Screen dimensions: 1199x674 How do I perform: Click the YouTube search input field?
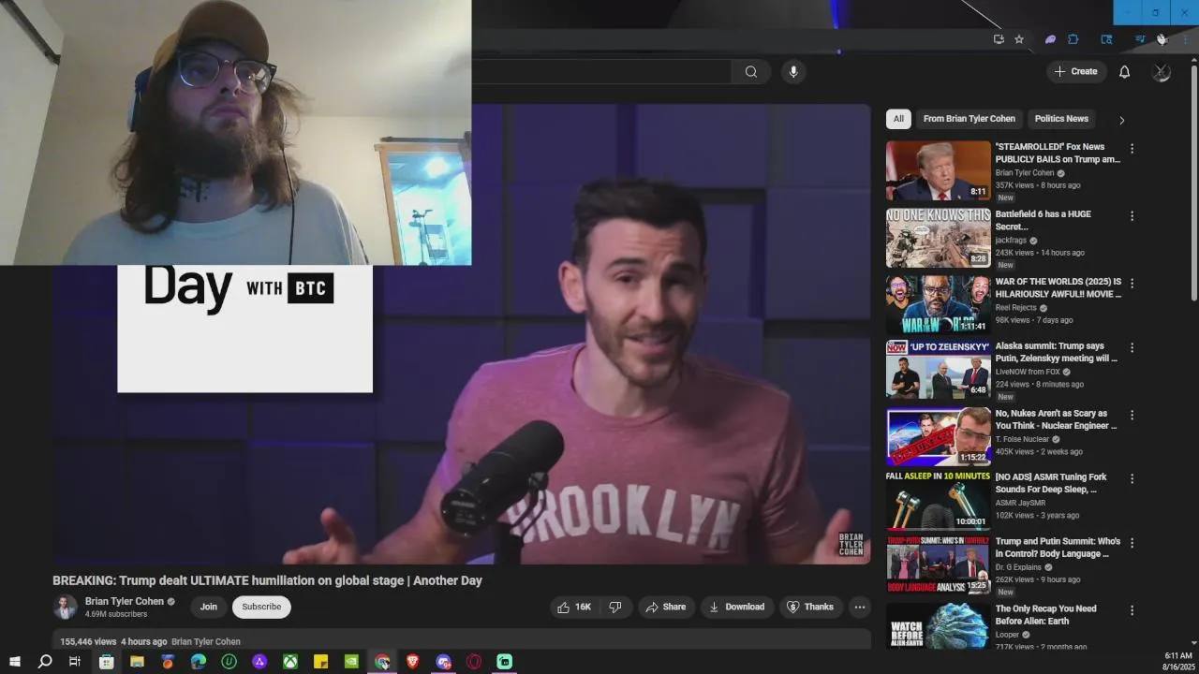(x=600, y=72)
